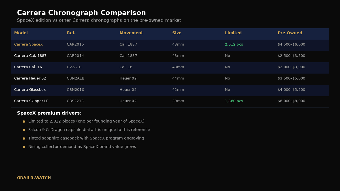Click the green "2,012 pcs" value
This screenshot has height=191, width=340.
click(x=234, y=44)
